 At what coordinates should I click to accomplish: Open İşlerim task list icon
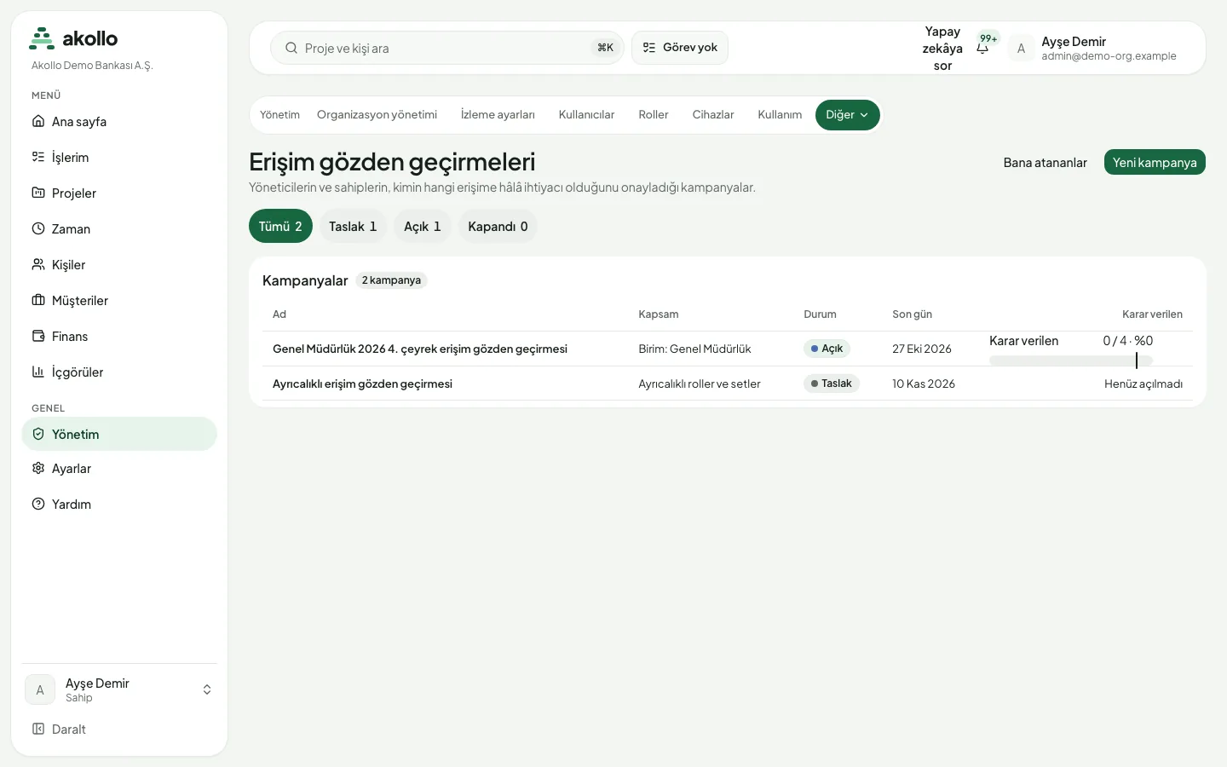click(x=38, y=157)
